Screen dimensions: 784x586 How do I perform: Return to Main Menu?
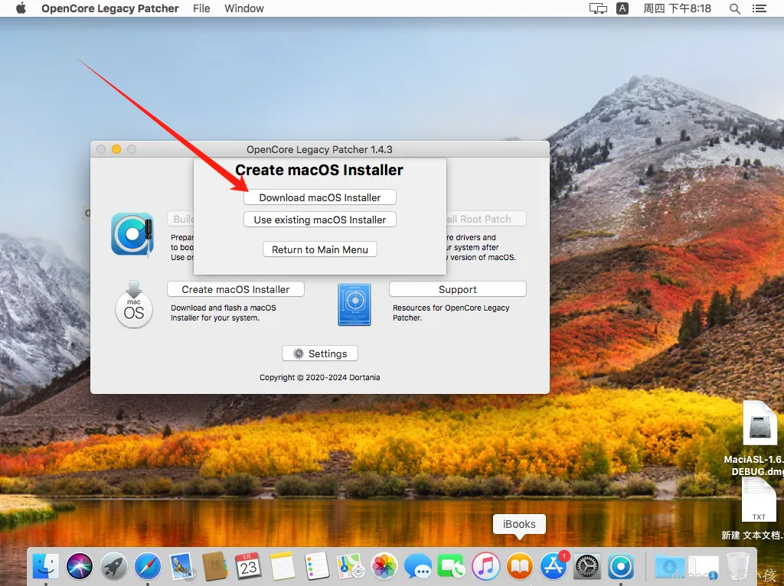click(320, 249)
